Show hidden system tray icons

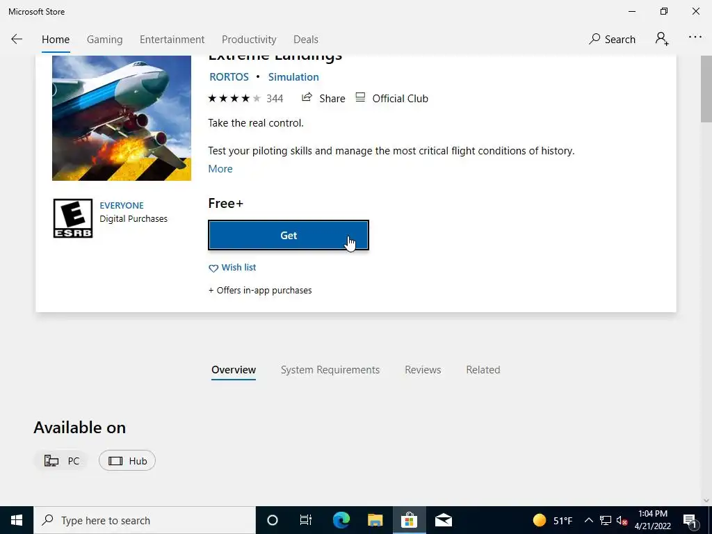point(588,520)
